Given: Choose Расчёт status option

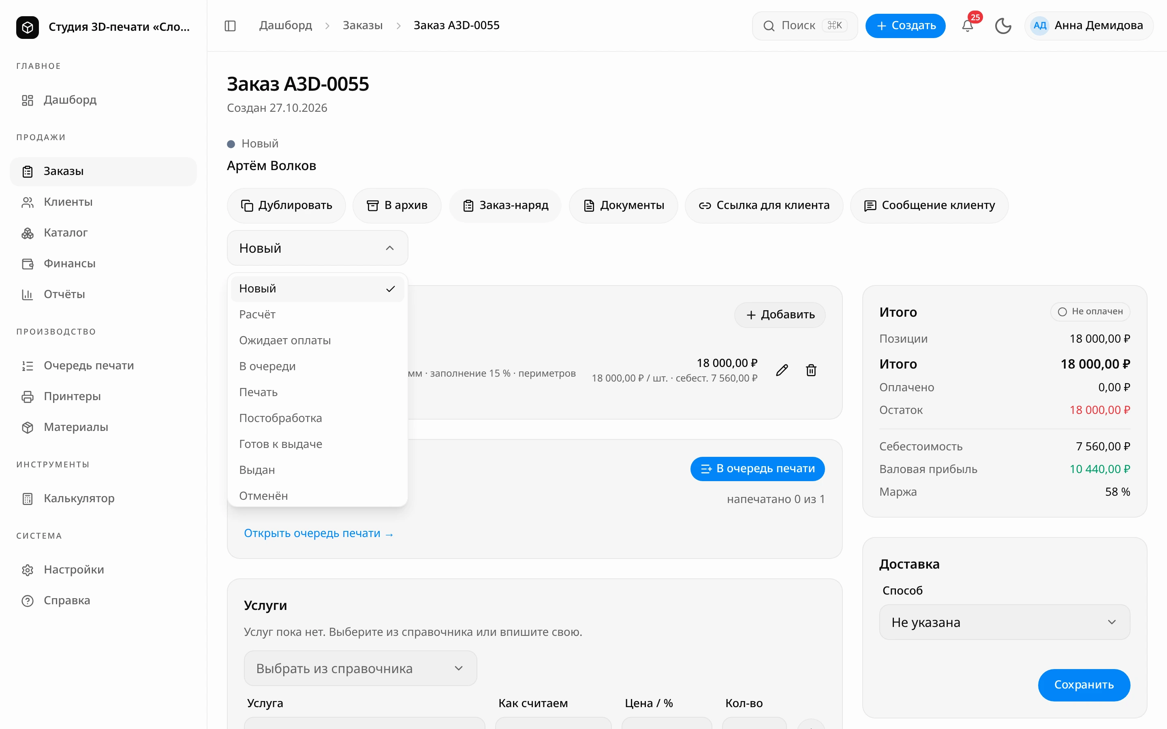Looking at the screenshot, I should tap(317, 314).
